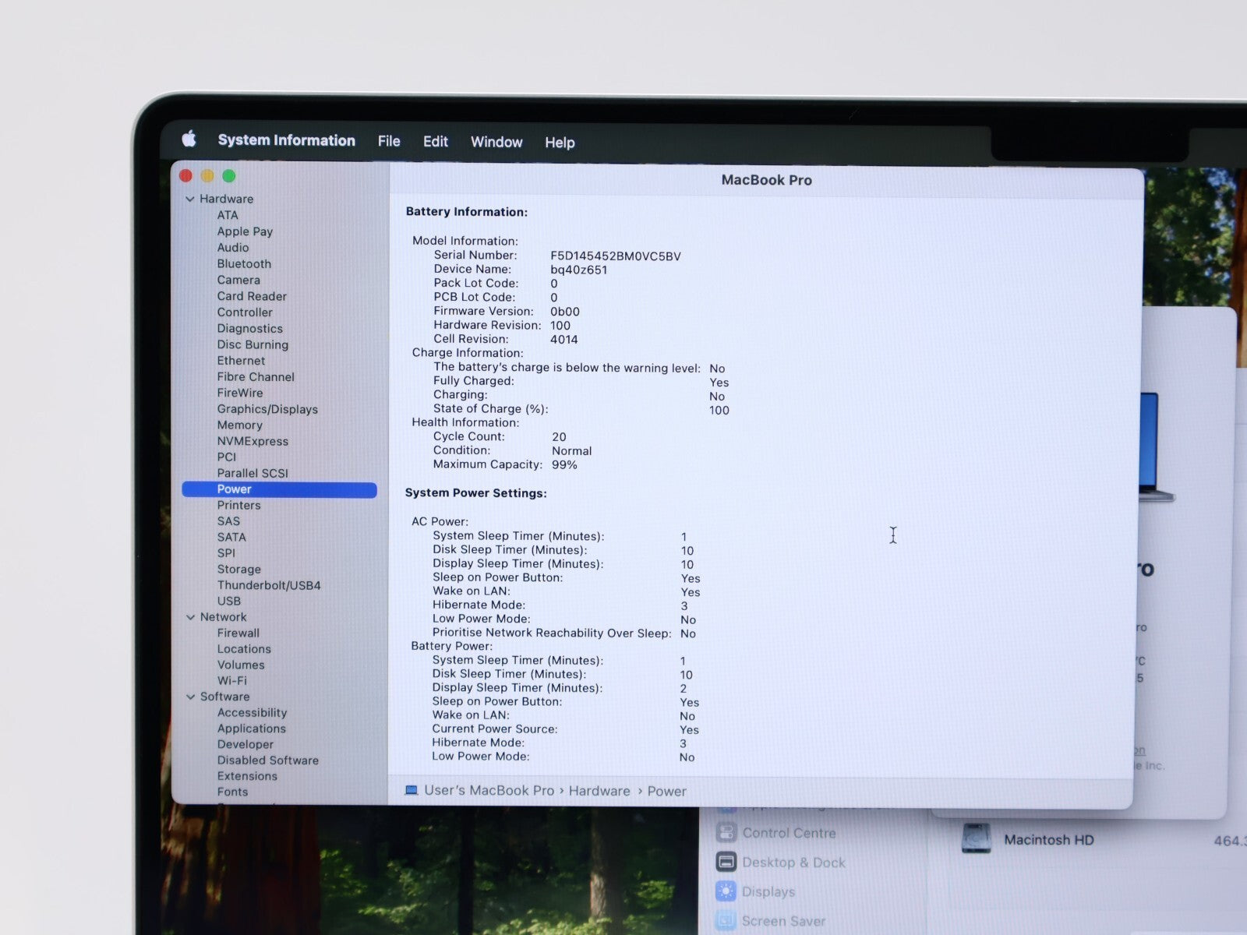Screen dimensions: 1247x935
Task: Select Memory in the sidebar
Action: (239, 425)
